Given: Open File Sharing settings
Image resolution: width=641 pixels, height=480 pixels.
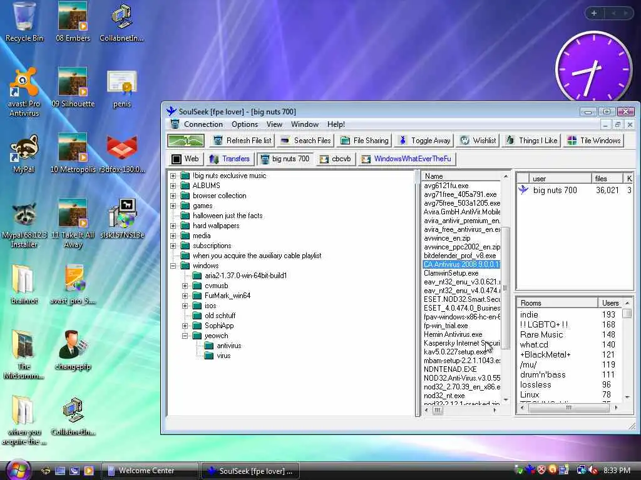Looking at the screenshot, I should tap(365, 141).
